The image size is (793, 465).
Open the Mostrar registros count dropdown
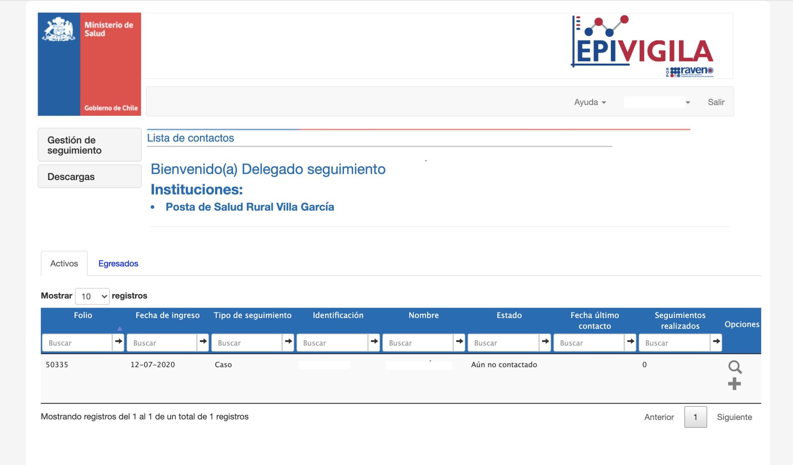[93, 296]
